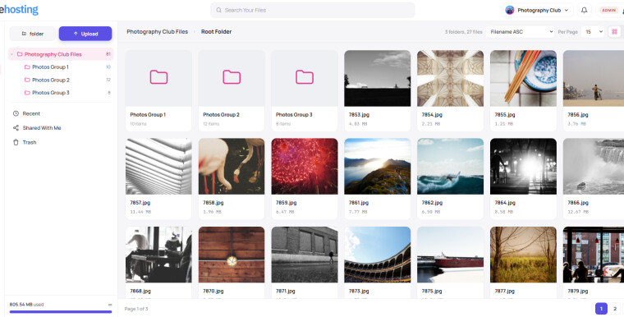
Task: Click the hosting logo text
Action: [x=19, y=10]
